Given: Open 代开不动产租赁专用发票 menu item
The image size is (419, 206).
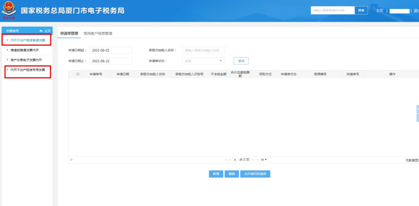Looking at the screenshot, I should click(x=27, y=70).
